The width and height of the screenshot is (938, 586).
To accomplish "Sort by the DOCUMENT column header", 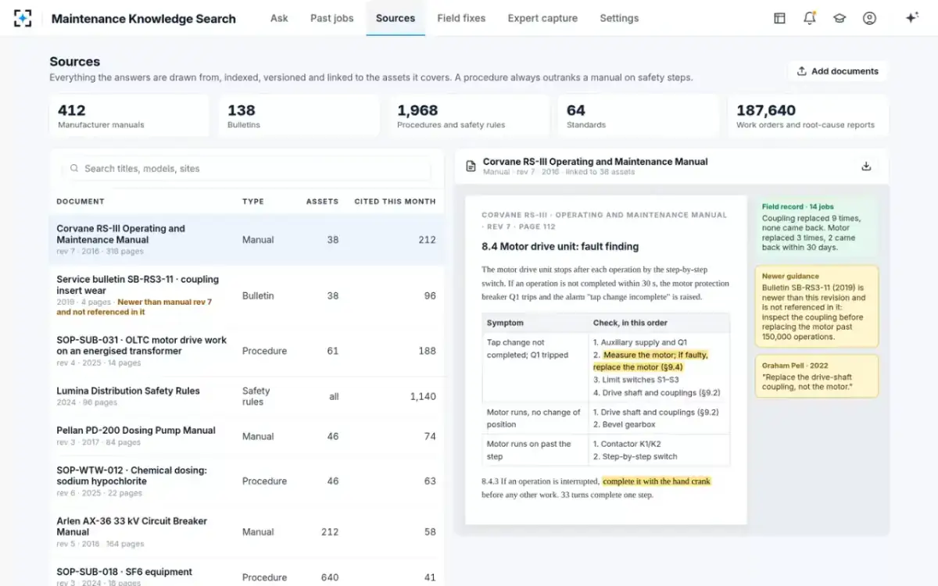I will [81, 202].
